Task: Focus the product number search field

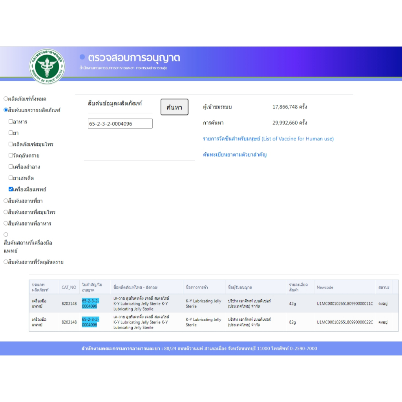Action: coord(120,124)
